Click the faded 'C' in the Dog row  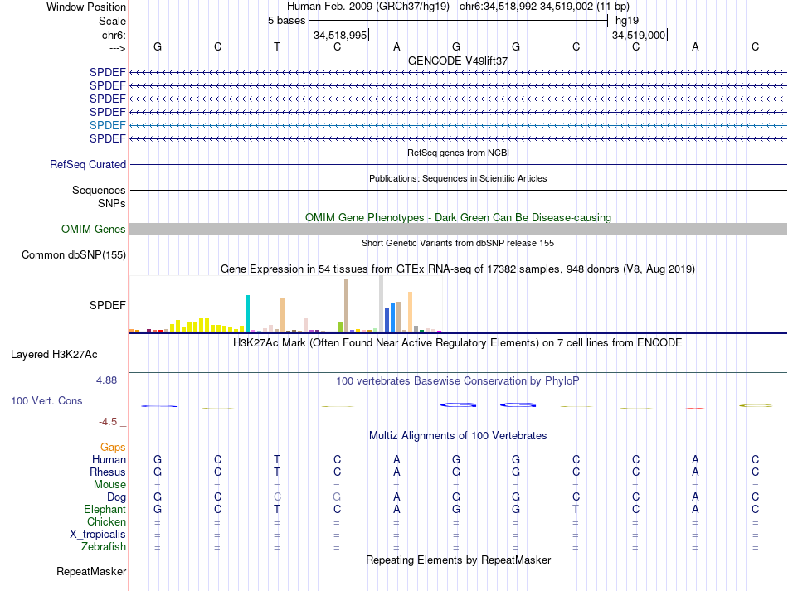tap(277, 497)
